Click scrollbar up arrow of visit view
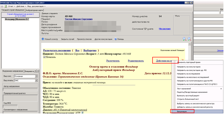 click(x=189, y=44)
